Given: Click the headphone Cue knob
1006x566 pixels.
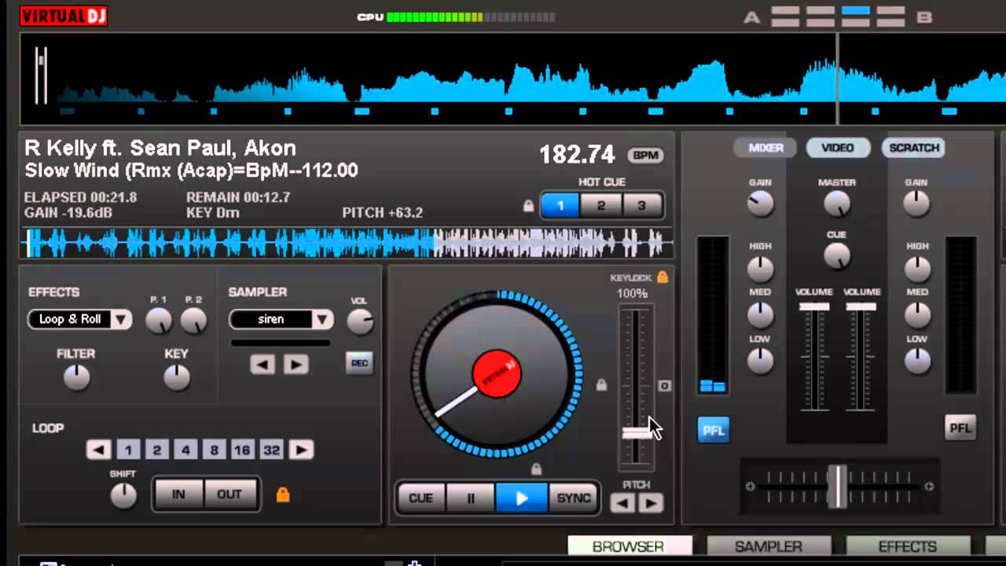Looking at the screenshot, I should click(837, 255).
